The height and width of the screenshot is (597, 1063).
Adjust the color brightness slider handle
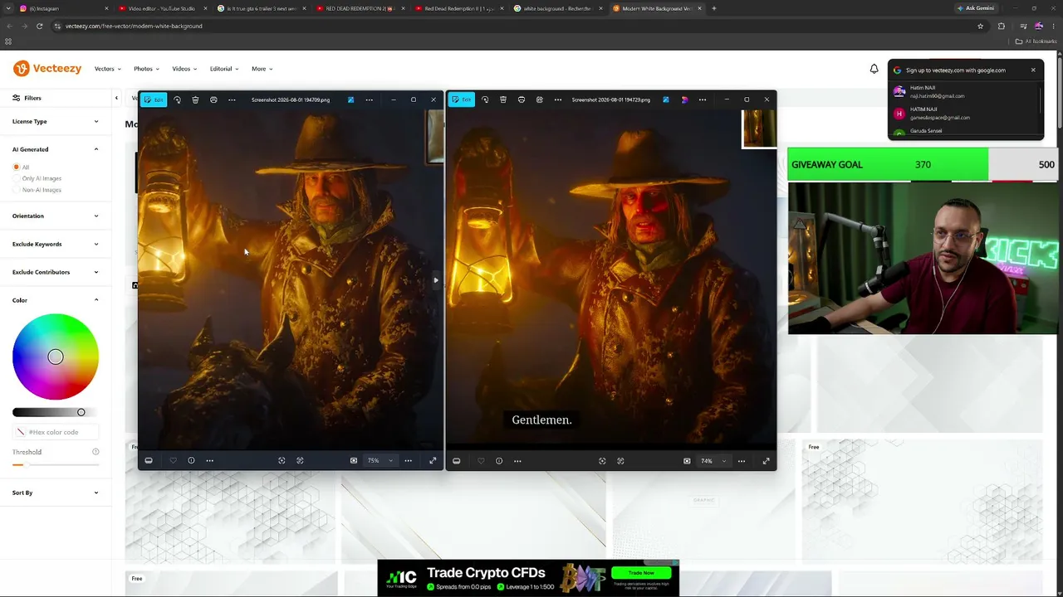(x=81, y=412)
